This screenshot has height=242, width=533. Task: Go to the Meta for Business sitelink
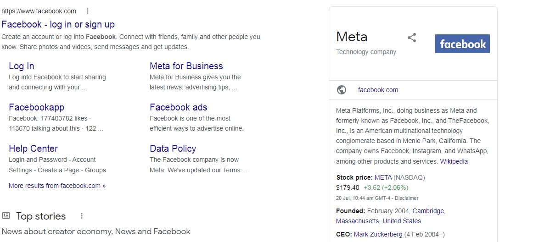point(186,66)
